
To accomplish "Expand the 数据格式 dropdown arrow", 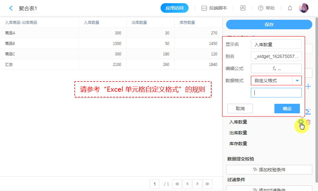I will click(x=297, y=81).
